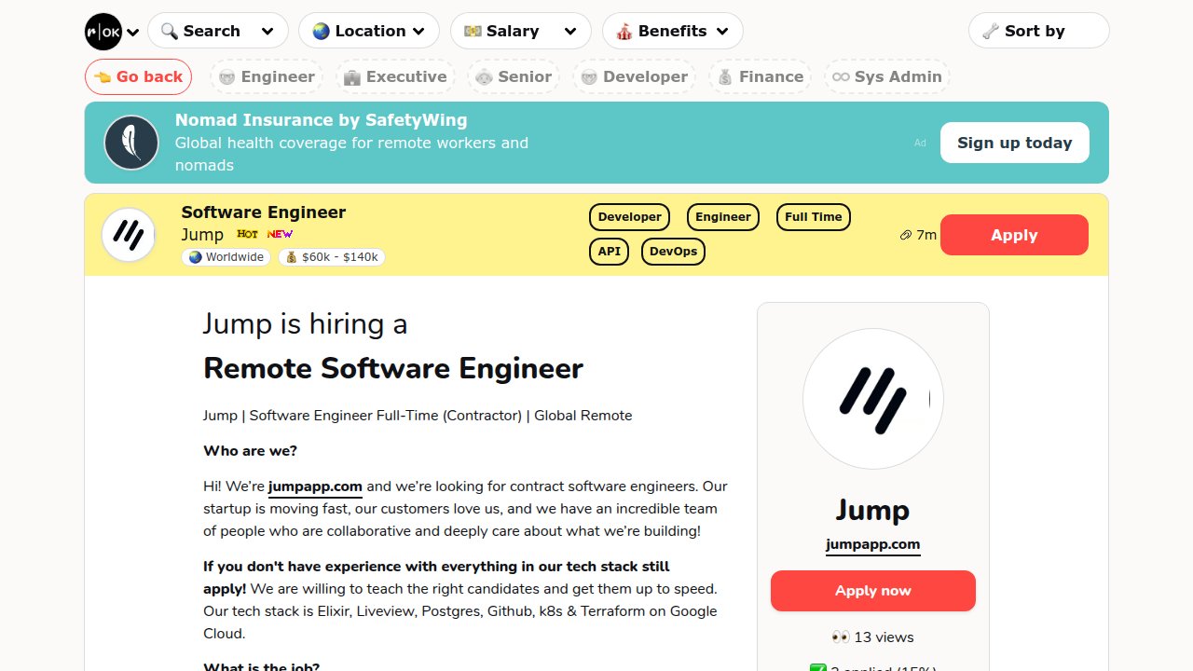The image size is (1193, 671).
Task: Click the Apply now button
Action: point(873,591)
